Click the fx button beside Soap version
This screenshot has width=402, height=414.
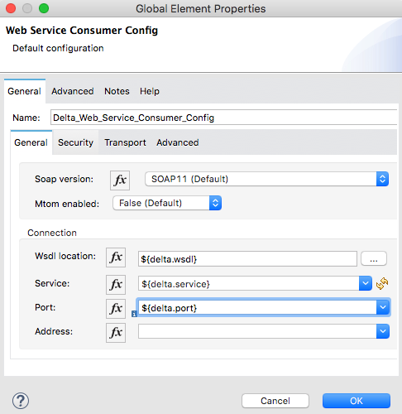[120, 181]
